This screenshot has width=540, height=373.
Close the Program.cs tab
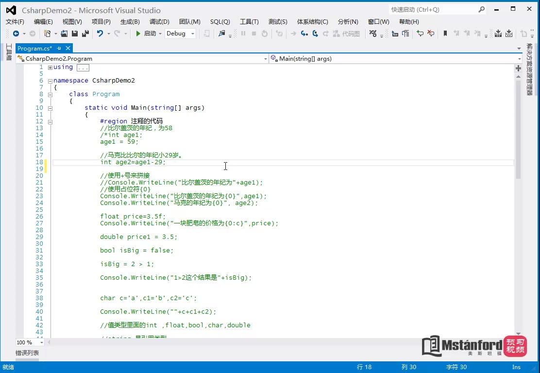68,48
